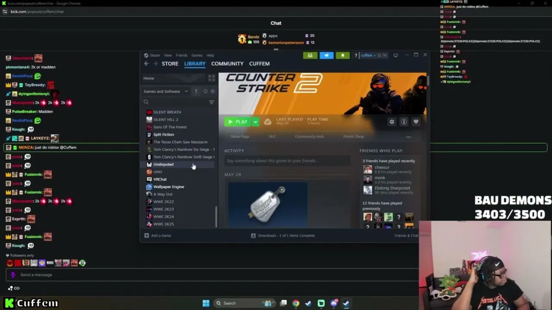Click the library game list scrollbar
552x310 pixels.
216,217
